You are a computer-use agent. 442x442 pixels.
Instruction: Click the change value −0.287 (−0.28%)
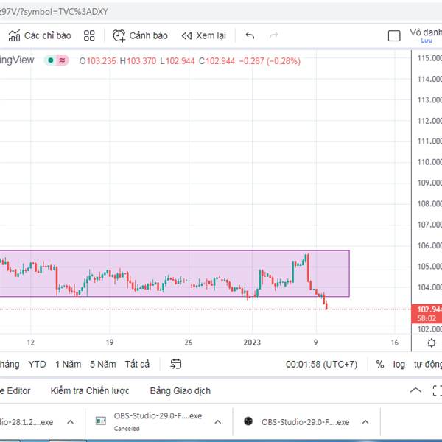click(x=270, y=61)
